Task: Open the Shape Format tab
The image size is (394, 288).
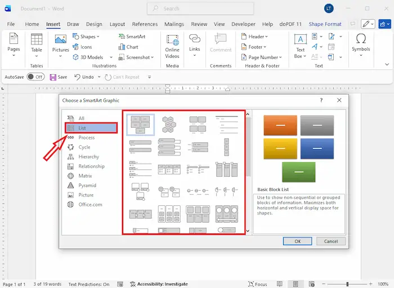Action: pos(325,24)
